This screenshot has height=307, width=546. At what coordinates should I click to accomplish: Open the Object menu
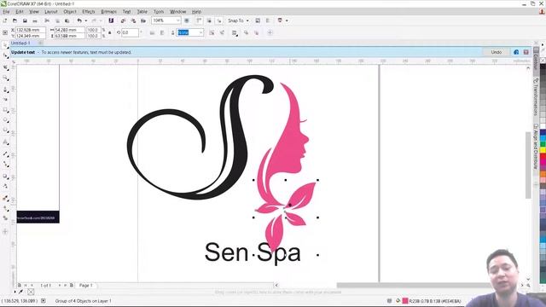(x=70, y=12)
